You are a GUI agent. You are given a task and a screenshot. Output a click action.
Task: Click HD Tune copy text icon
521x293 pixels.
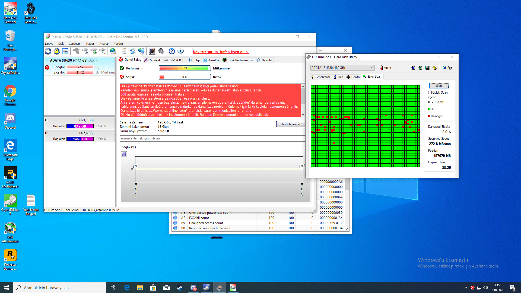[x=413, y=68]
